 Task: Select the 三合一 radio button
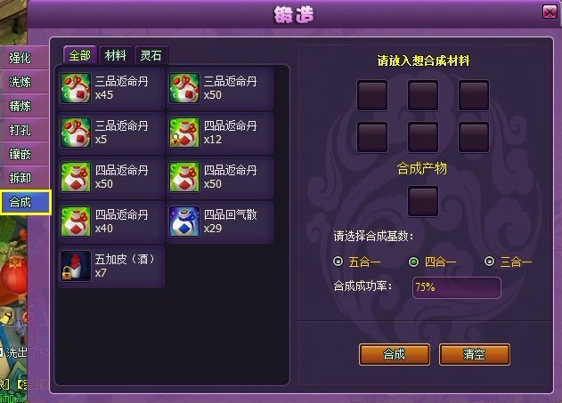click(490, 262)
